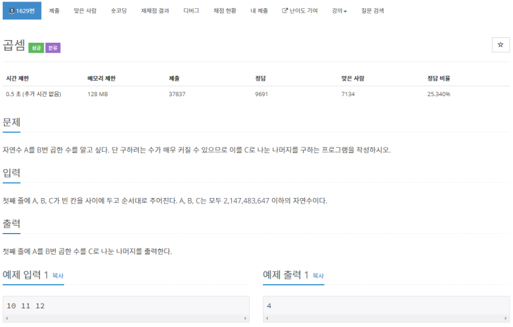The height and width of the screenshot is (327, 513).
Task: Click right scroll arrow of example output box
Action: click(x=506, y=318)
